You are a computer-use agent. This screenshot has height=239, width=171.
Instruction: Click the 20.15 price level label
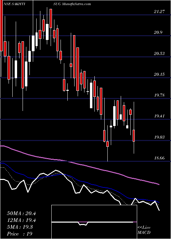click(159, 74)
